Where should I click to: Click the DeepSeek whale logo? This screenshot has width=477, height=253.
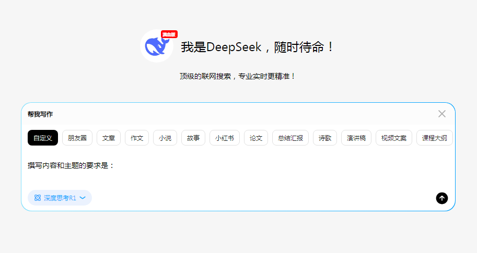pos(157,46)
